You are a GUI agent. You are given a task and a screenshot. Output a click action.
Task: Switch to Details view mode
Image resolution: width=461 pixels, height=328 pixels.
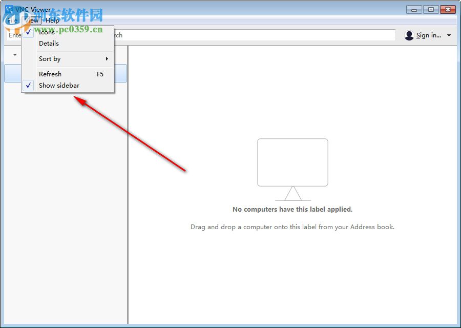(49, 44)
